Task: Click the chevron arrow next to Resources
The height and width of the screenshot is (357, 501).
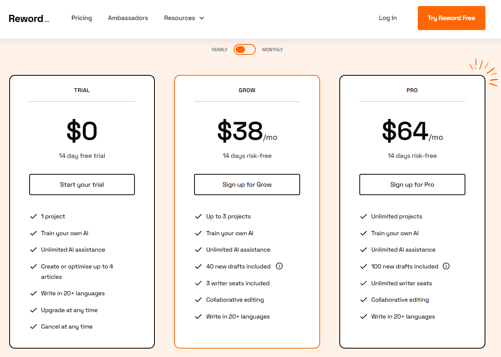Action: pyautogui.click(x=202, y=18)
